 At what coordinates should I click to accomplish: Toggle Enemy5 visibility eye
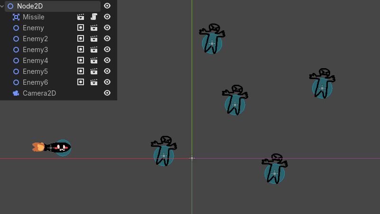[x=107, y=71]
